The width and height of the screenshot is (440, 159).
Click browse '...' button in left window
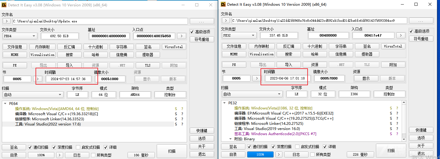pos(202,21)
